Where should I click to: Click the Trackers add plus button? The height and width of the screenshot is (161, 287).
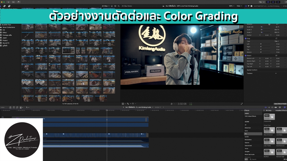[276, 73]
